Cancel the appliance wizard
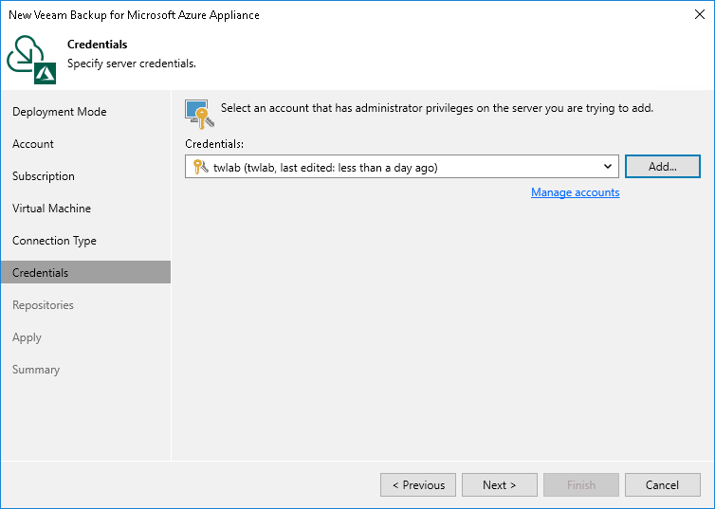The height and width of the screenshot is (509, 715). coord(662,485)
